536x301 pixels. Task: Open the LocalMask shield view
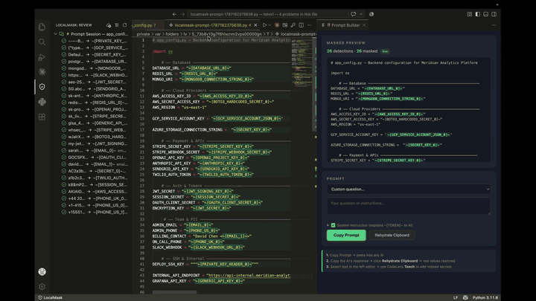point(42,87)
